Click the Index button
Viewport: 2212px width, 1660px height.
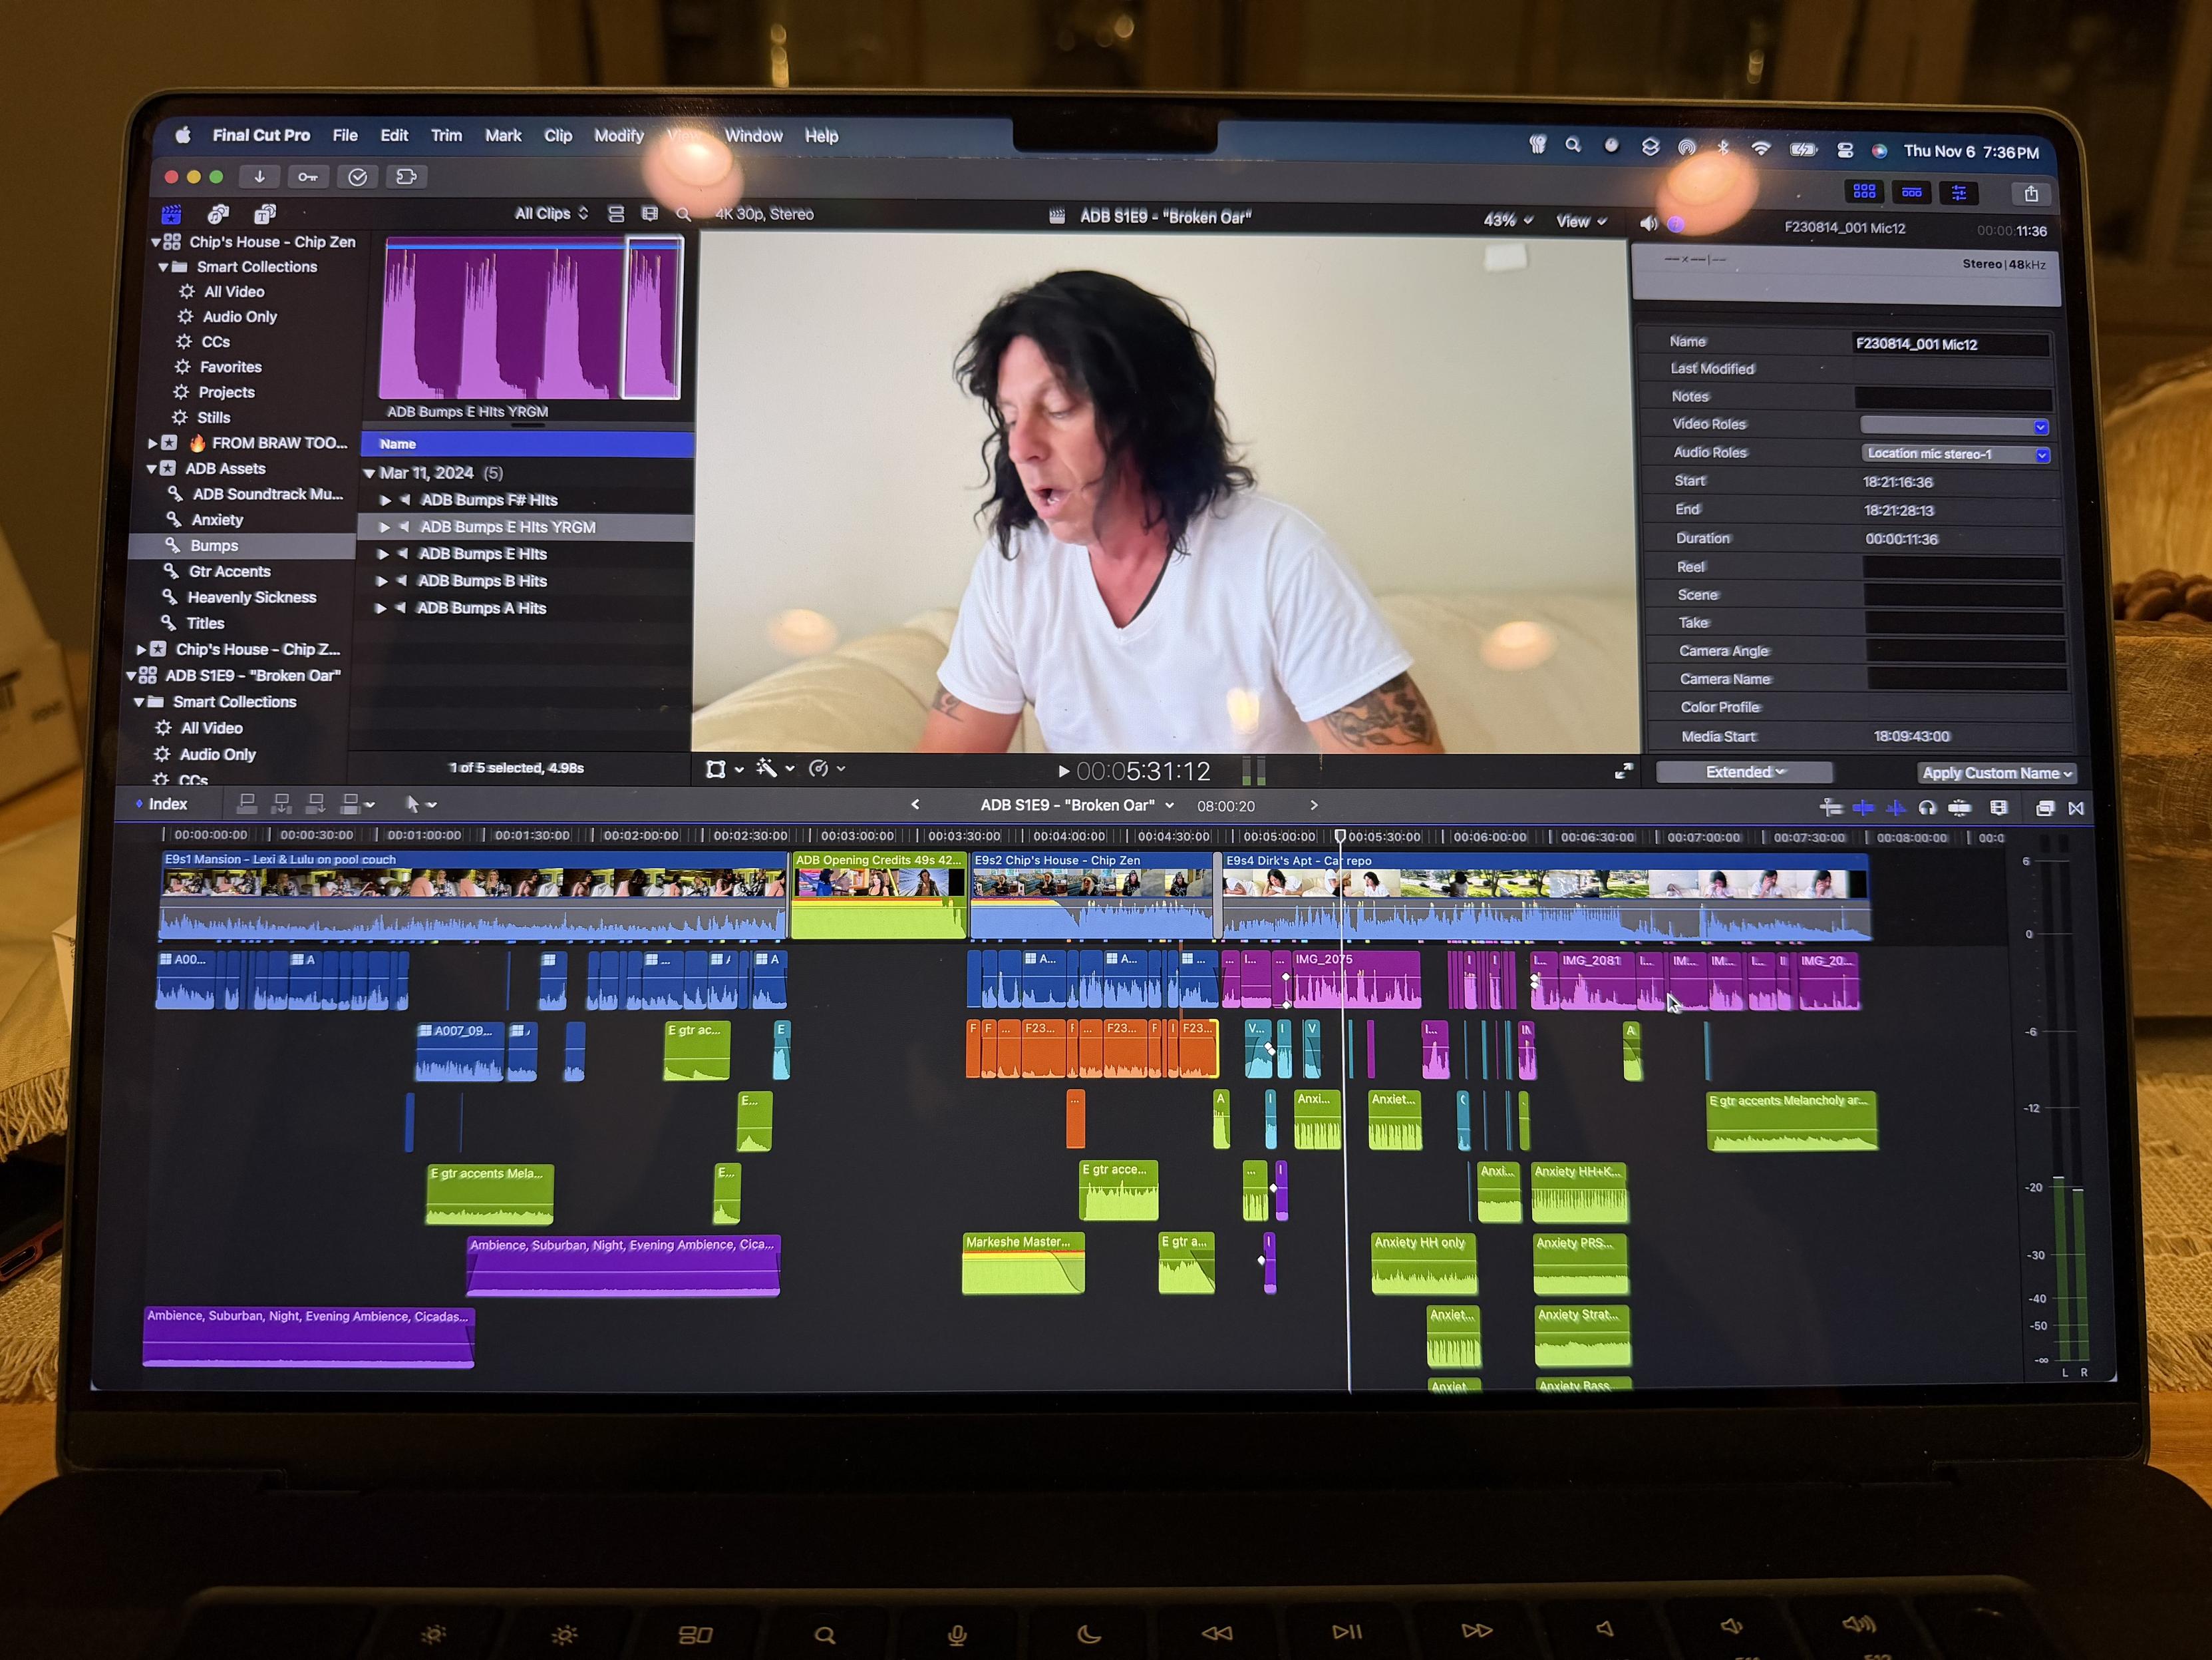tap(167, 803)
